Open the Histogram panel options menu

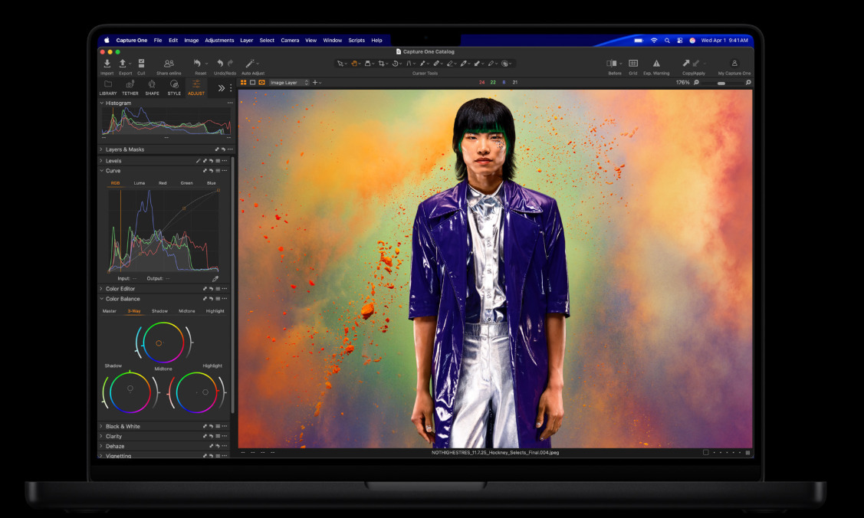click(x=230, y=103)
